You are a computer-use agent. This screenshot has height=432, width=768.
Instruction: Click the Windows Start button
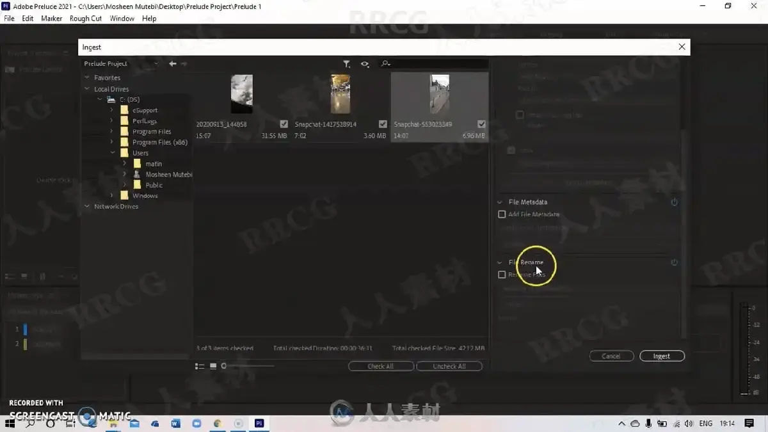[11, 424]
